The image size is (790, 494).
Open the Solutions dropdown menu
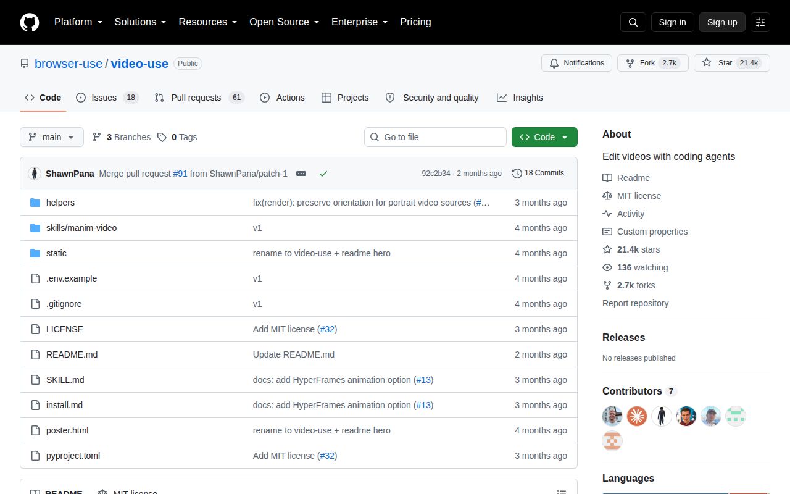click(140, 22)
